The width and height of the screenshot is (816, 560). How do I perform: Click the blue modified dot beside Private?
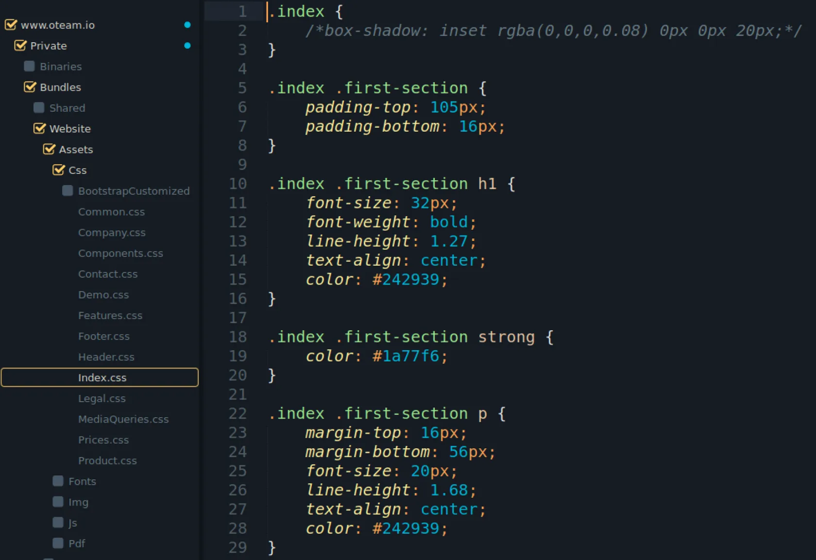[x=187, y=46]
